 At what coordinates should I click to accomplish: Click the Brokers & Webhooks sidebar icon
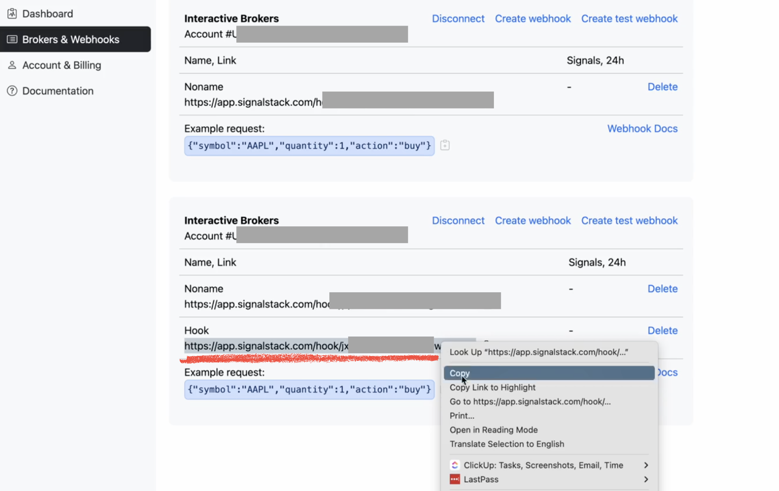[x=12, y=39]
